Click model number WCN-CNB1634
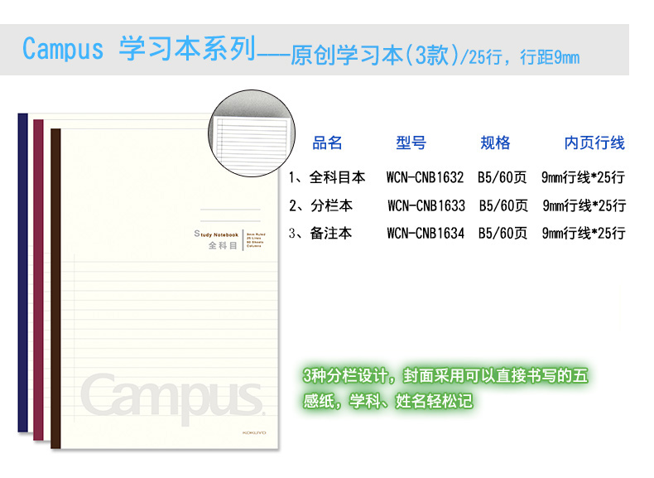Viewport: 654px width, 478px height. tap(426, 233)
